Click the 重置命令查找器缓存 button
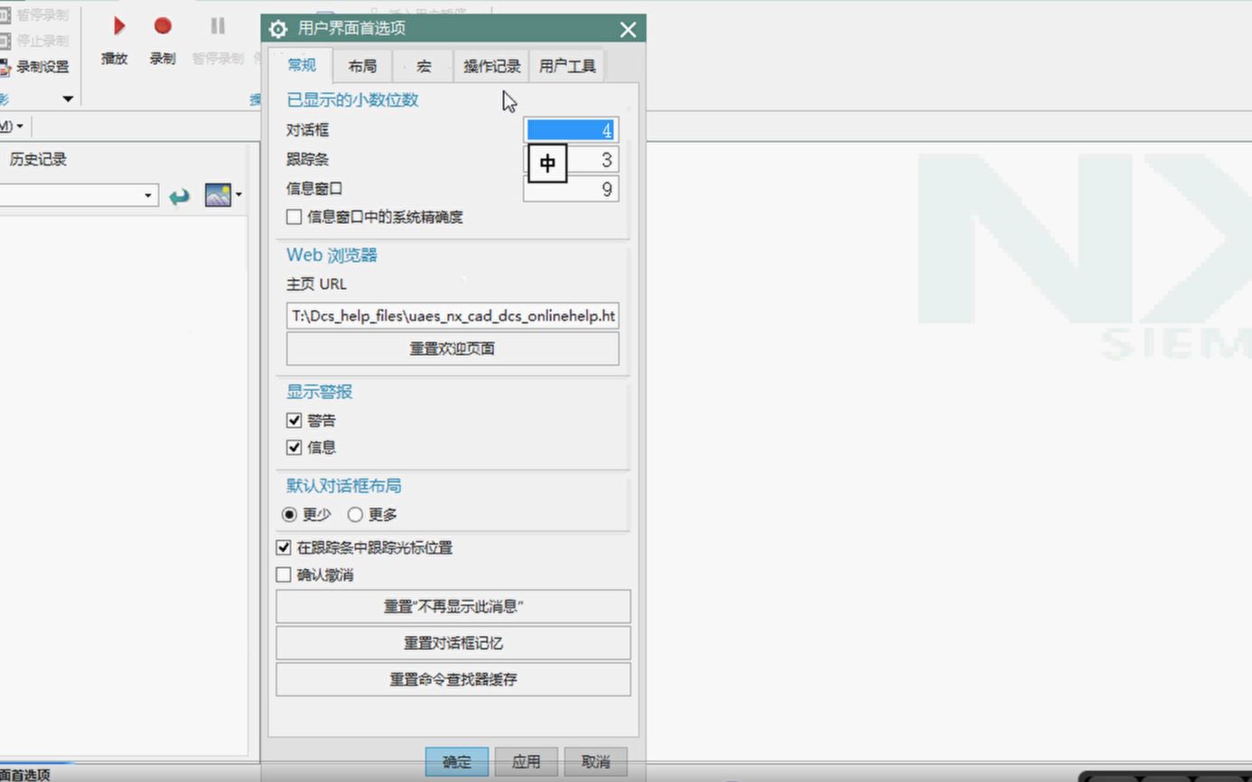The height and width of the screenshot is (782, 1252). 453,679
